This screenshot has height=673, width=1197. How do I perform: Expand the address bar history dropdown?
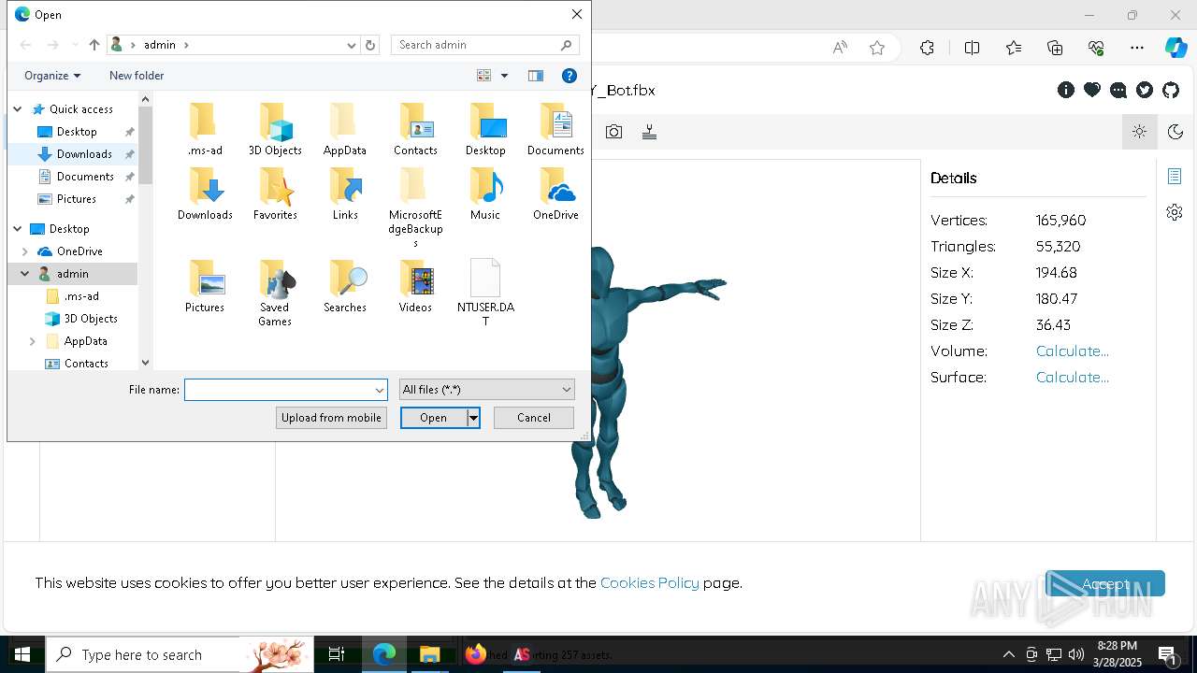click(352, 45)
